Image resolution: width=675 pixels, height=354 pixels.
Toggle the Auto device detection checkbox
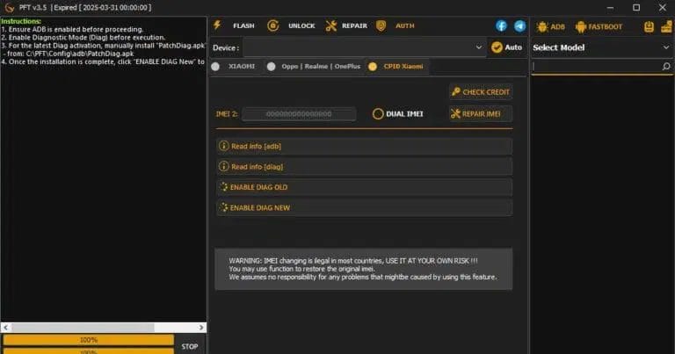(x=497, y=47)
